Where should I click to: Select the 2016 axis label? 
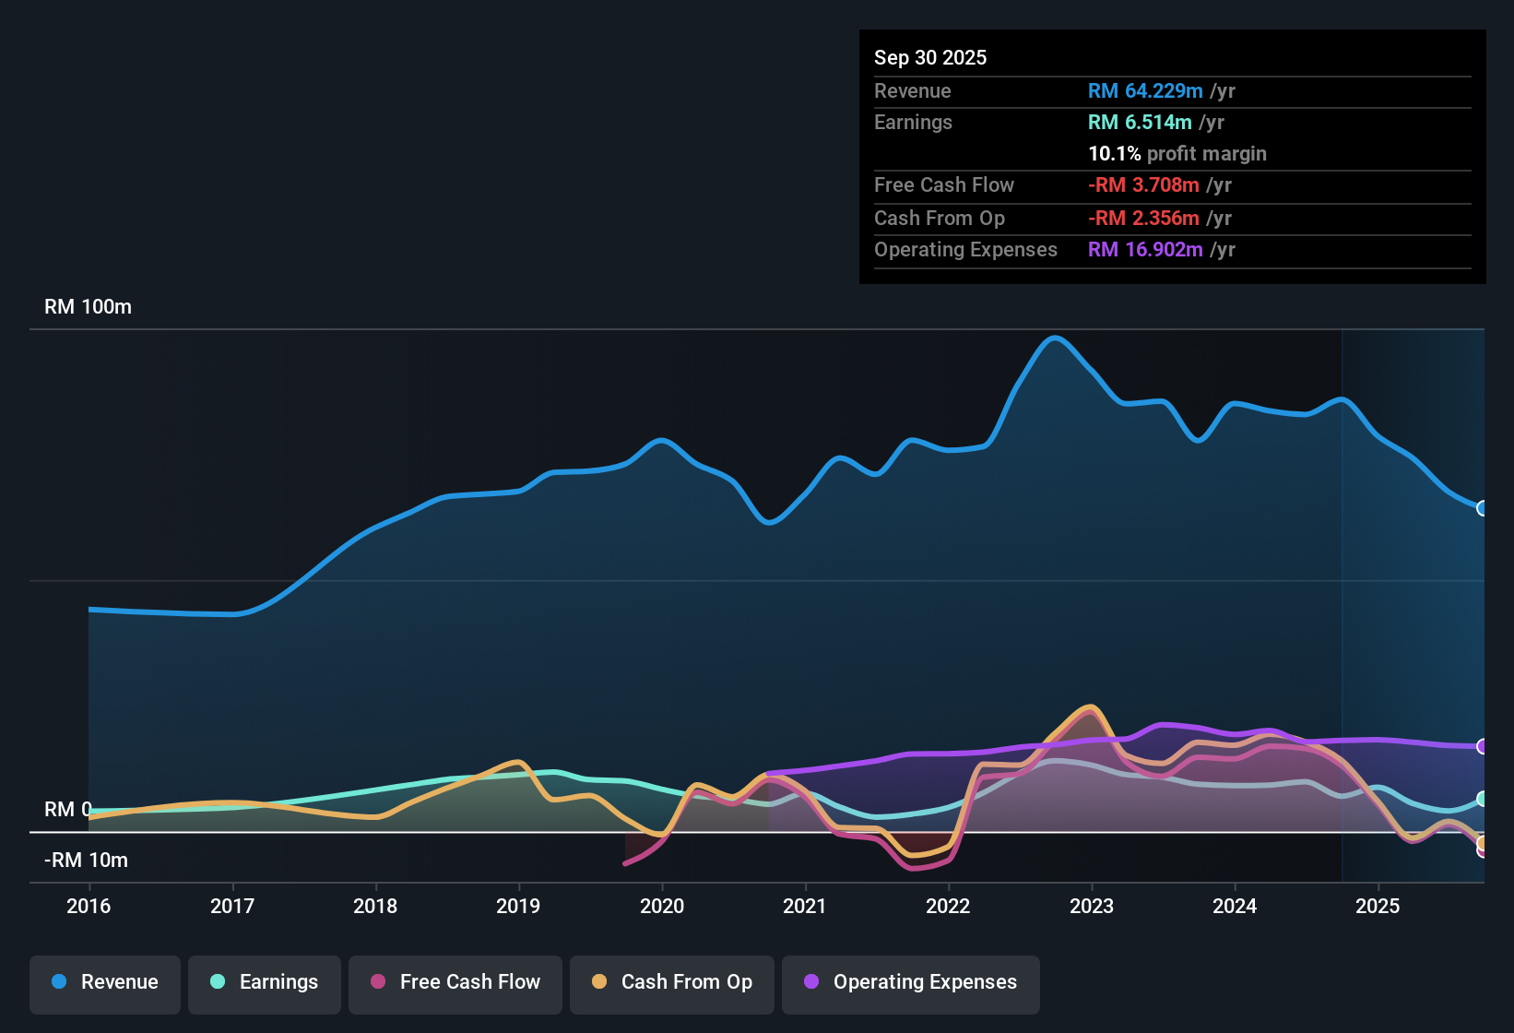(89, 907)
